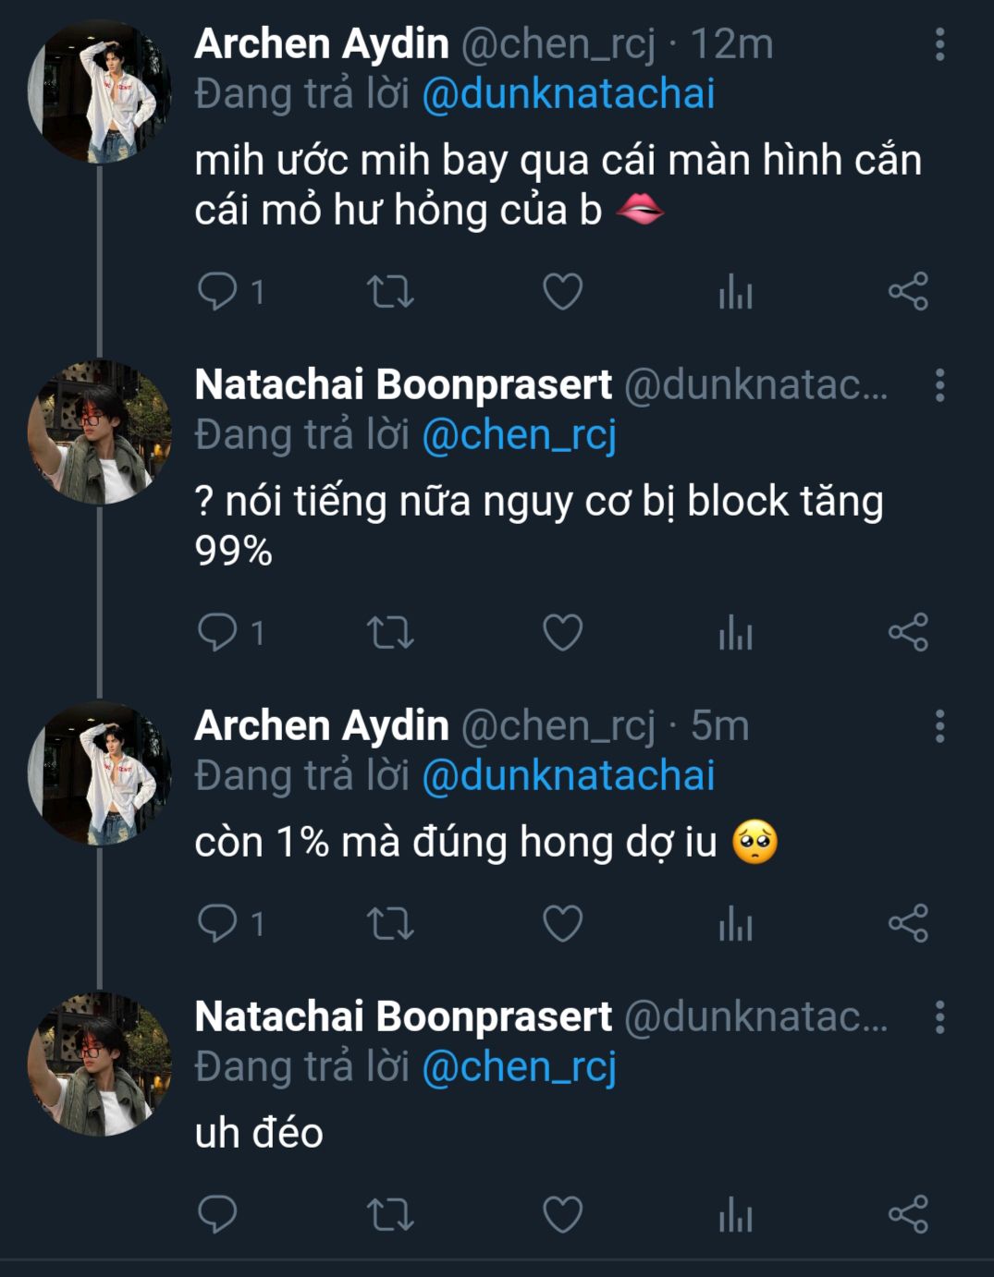View analytics of Archen's 12m tweet

[735, 292]
